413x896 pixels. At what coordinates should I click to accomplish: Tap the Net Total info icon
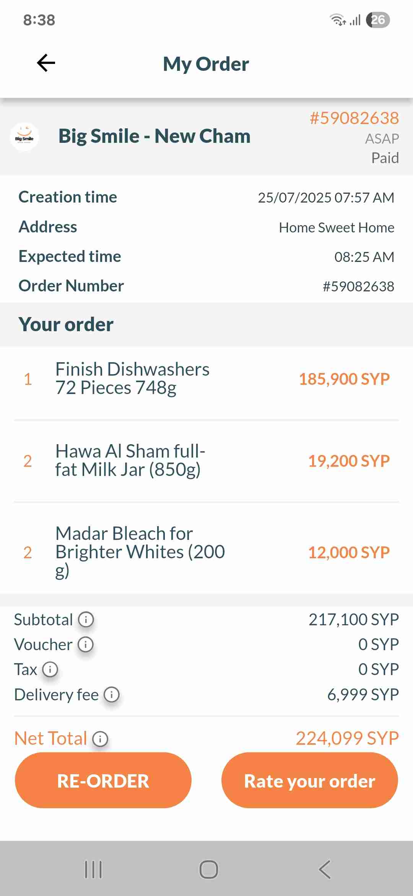coord(100,738)
